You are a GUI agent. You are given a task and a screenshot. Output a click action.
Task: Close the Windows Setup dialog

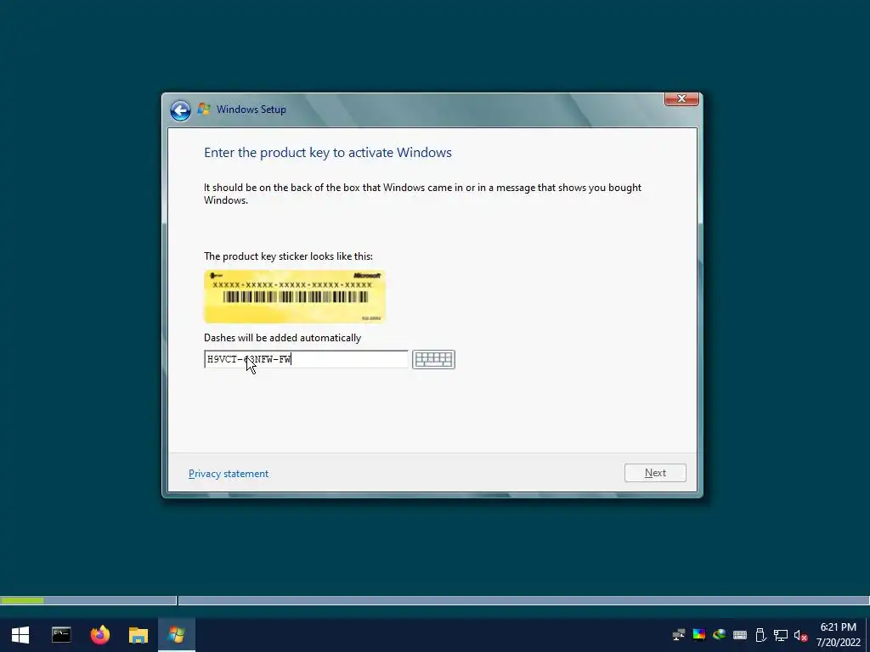click(681, 98)
